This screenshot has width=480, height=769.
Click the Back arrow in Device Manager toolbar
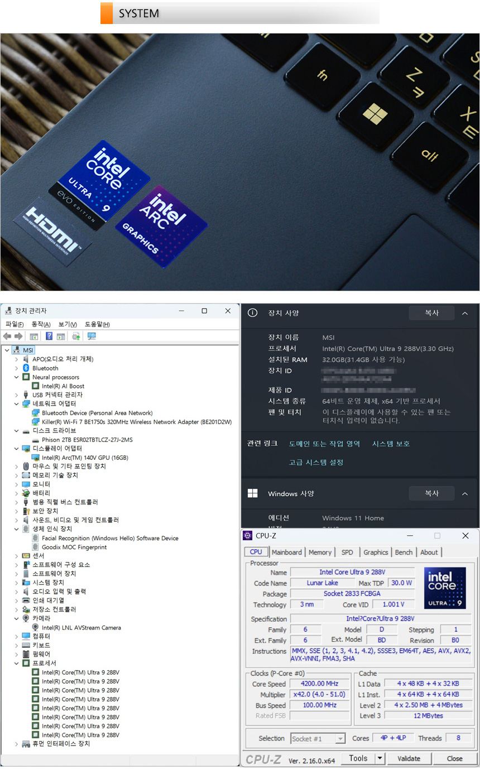click(x=7, y=337)
